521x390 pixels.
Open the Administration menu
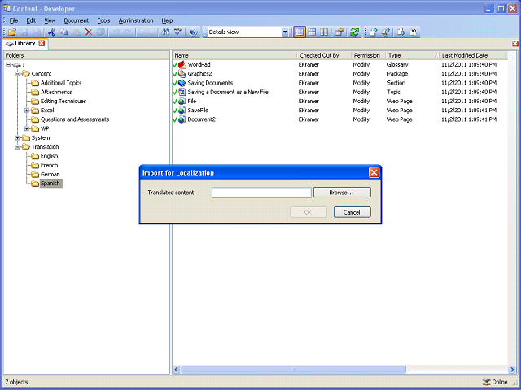pos(136,20)
